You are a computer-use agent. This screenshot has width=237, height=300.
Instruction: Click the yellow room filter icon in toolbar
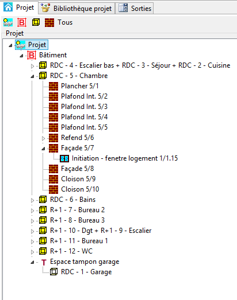click(x=36, y=22)
